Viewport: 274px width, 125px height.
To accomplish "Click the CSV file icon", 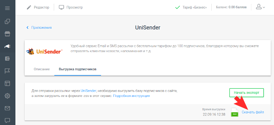I will 235,112.
